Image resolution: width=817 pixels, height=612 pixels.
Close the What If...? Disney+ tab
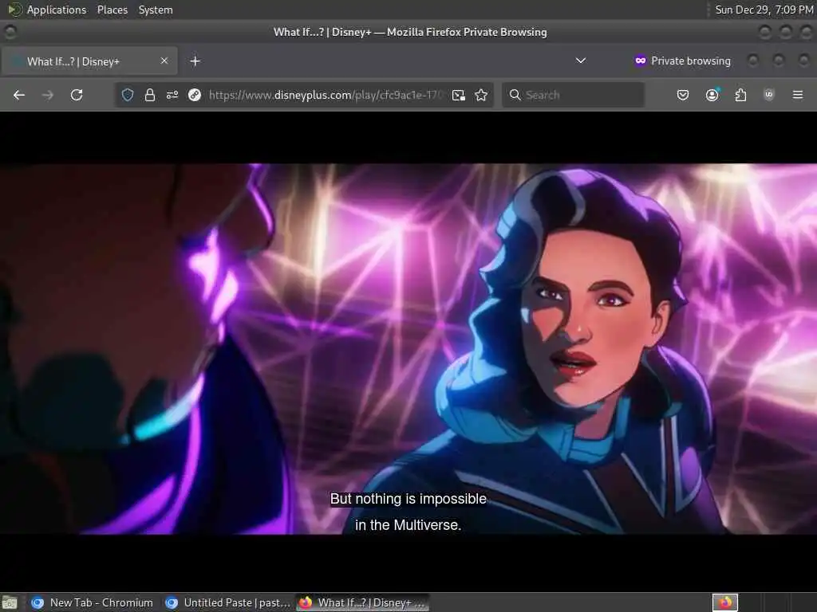click(x=164, y=61)
